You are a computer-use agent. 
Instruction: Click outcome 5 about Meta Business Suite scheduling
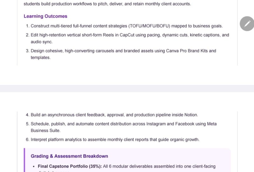pyautogui.click(x=121, y=127)
